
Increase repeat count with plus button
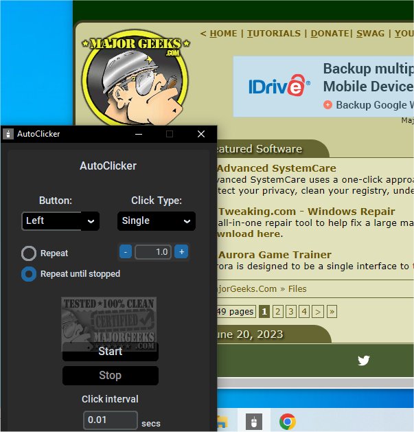click(181, 252)
